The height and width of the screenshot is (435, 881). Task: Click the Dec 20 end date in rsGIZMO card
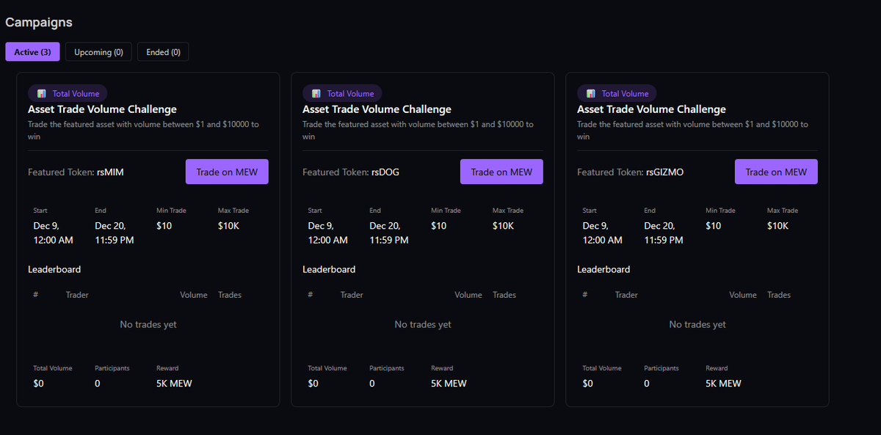[x=664, y=233]
